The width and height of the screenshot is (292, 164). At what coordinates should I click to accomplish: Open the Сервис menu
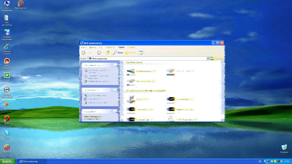122,47
